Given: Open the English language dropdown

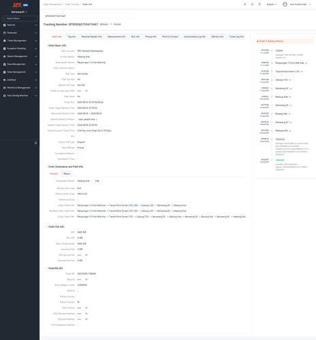Looking at the screenshot, I should (x=272, y=4).
